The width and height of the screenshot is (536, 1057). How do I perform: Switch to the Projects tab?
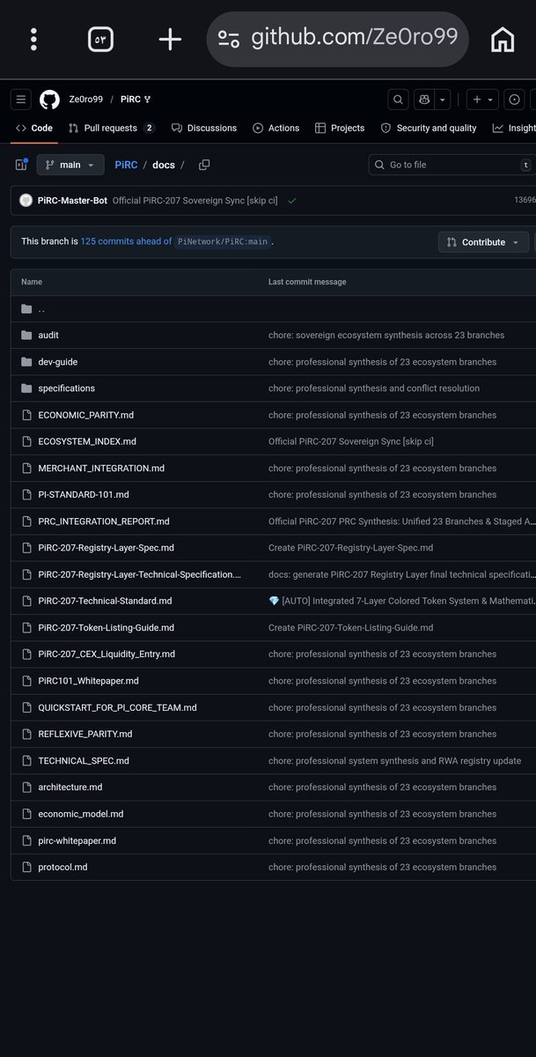340,128
